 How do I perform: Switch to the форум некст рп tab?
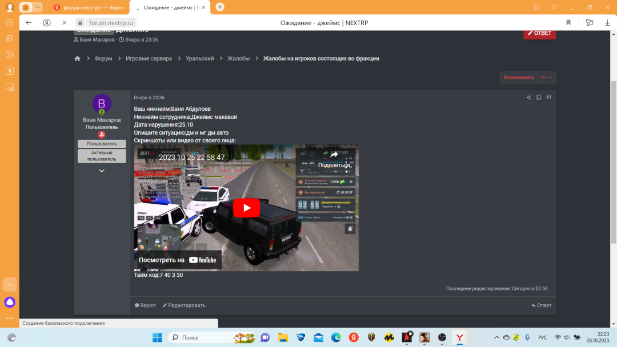click(89, 7)
